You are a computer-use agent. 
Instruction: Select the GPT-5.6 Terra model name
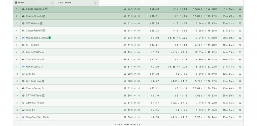click(33, 96)
